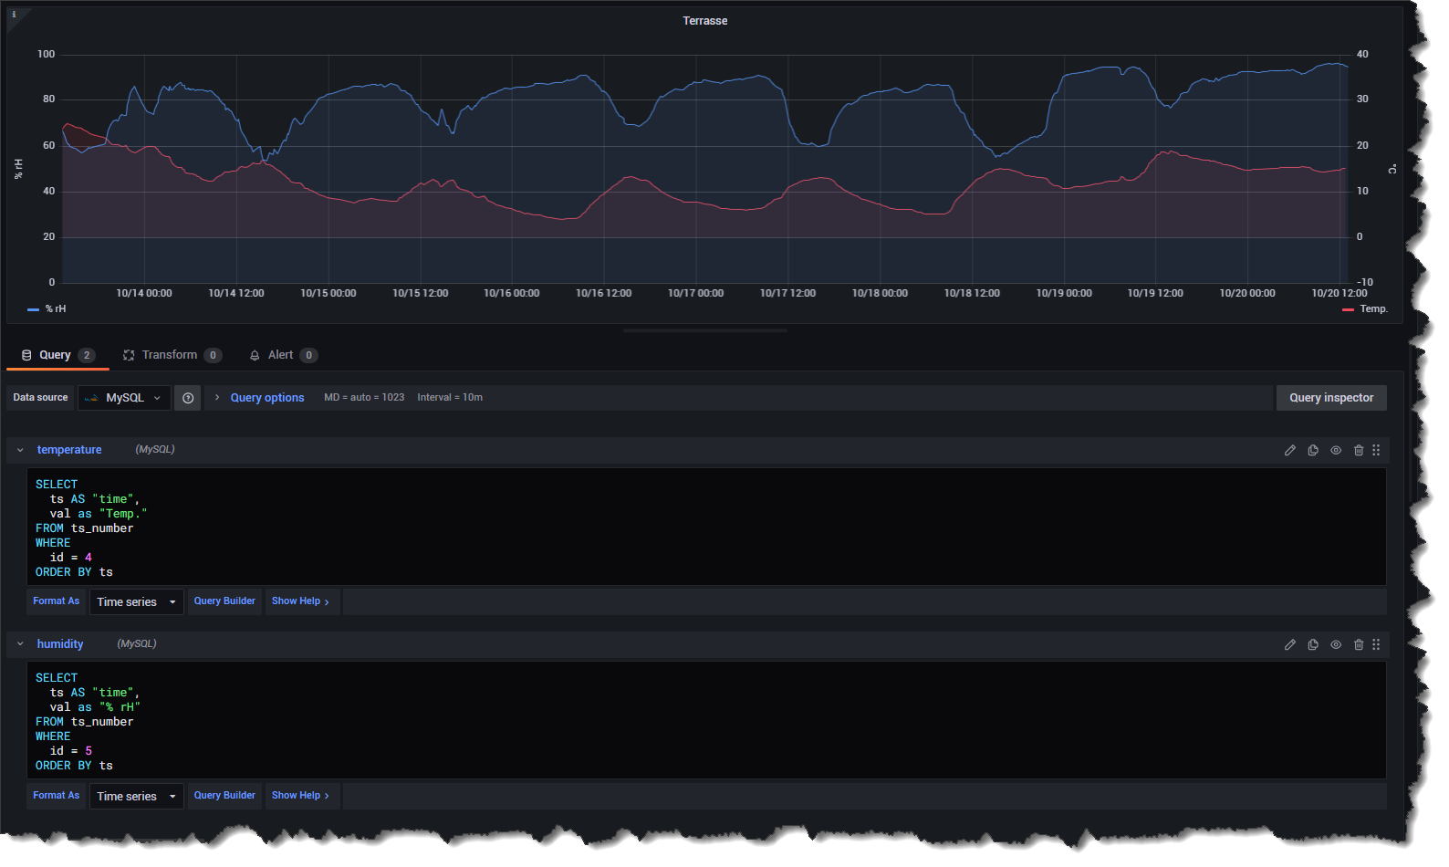Switch to the Query tab
The width and height of the screenshot is (1449, 867).
[x=57, y=355]
